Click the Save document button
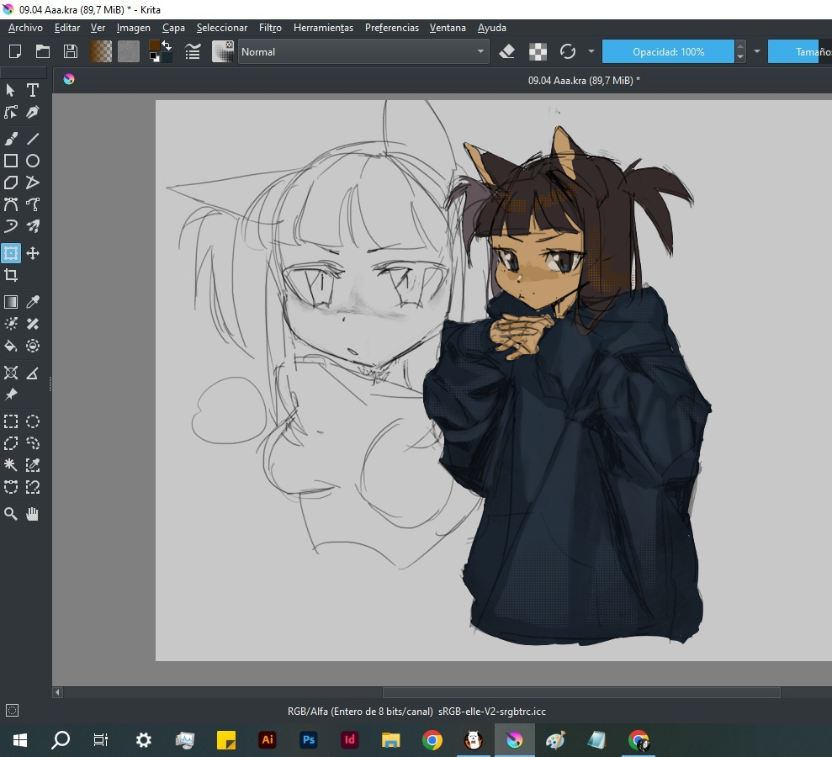The height and width of the screenshot is (757, 832). tap(71, 51)
